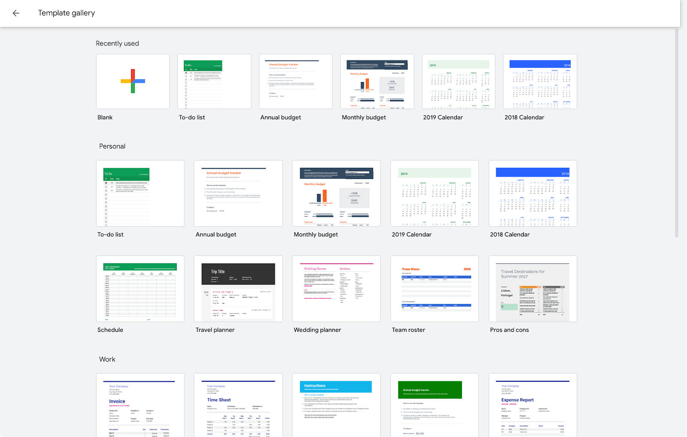
Task: Click the Blank label under Recently used
Action: coord(105,117)
